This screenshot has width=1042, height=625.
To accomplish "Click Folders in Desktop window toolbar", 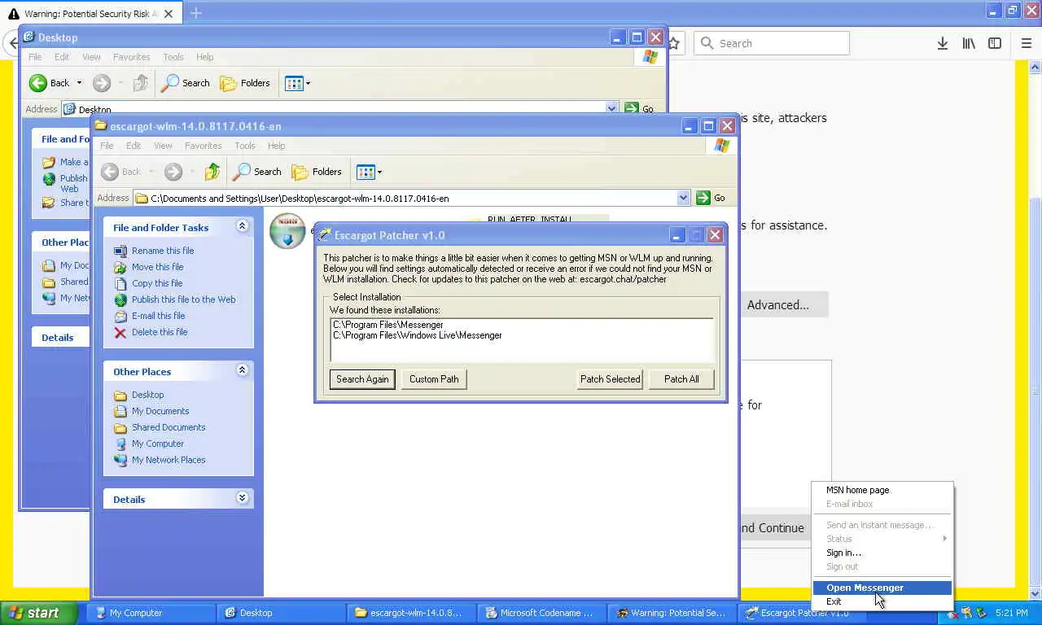I will click(x=245, y=83).
